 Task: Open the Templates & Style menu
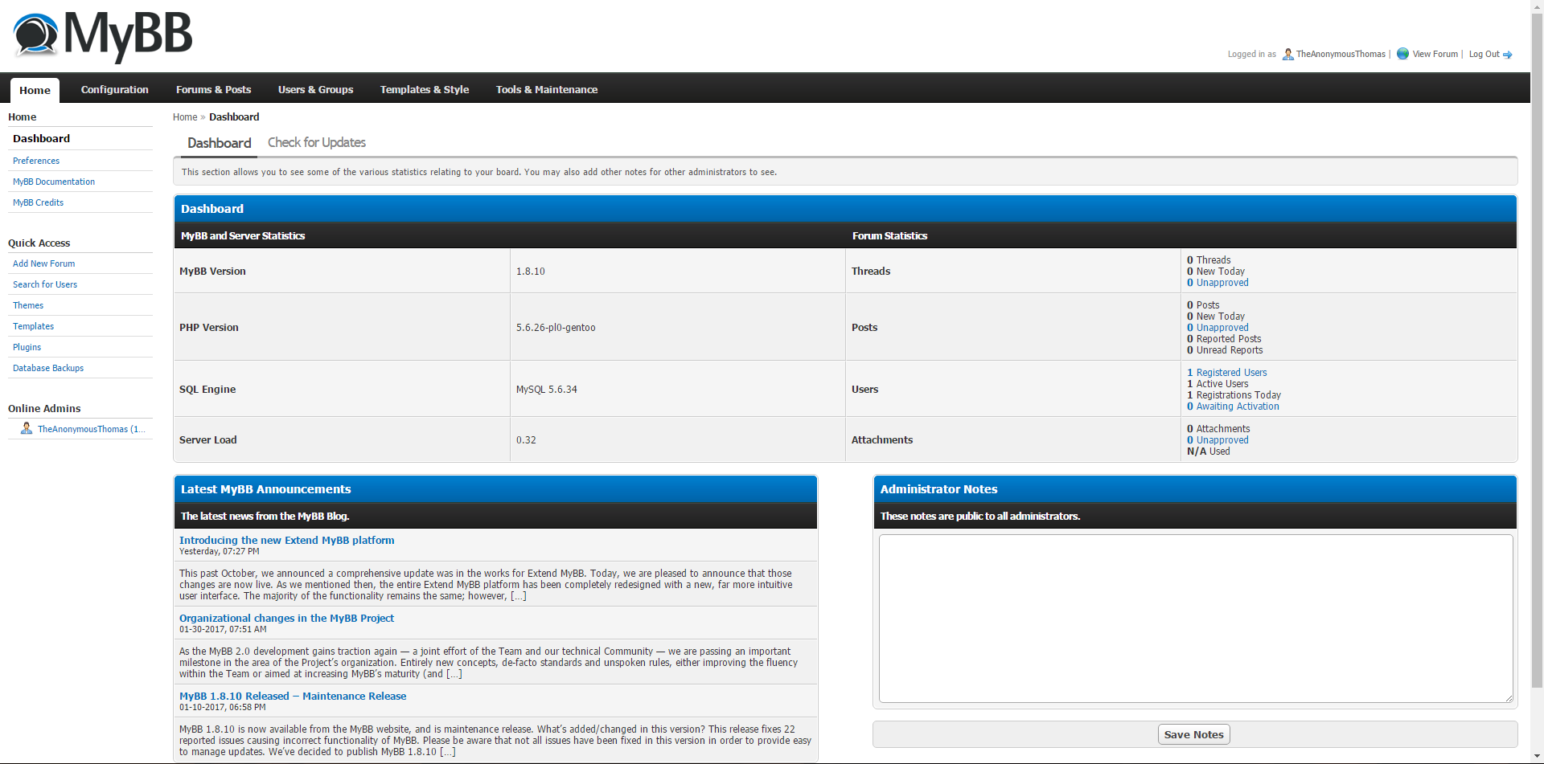425,90
